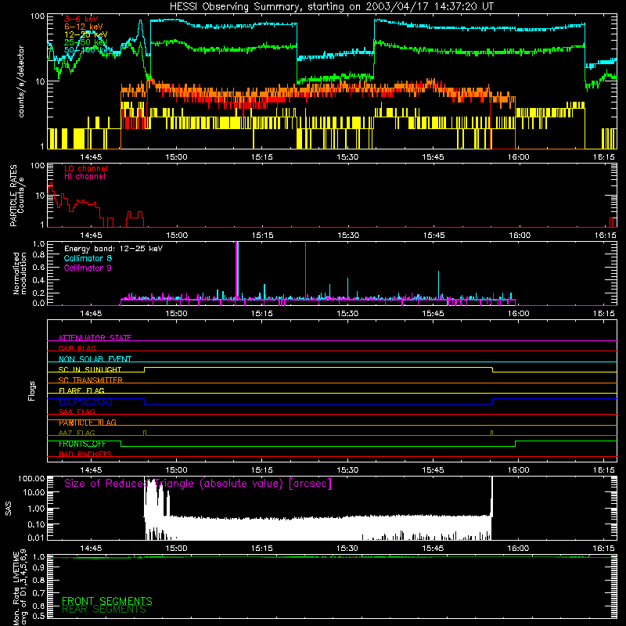Click the LO channel legend label
This screenshot has width=626, height=626.
coord(86,168)
